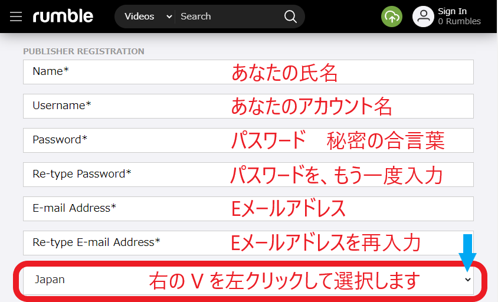Image resolution: width=498 pixels, height=302 pixels.
Task: Click the Publisher Registration heading
Action: pyautogui.click(x=83, y=51)
